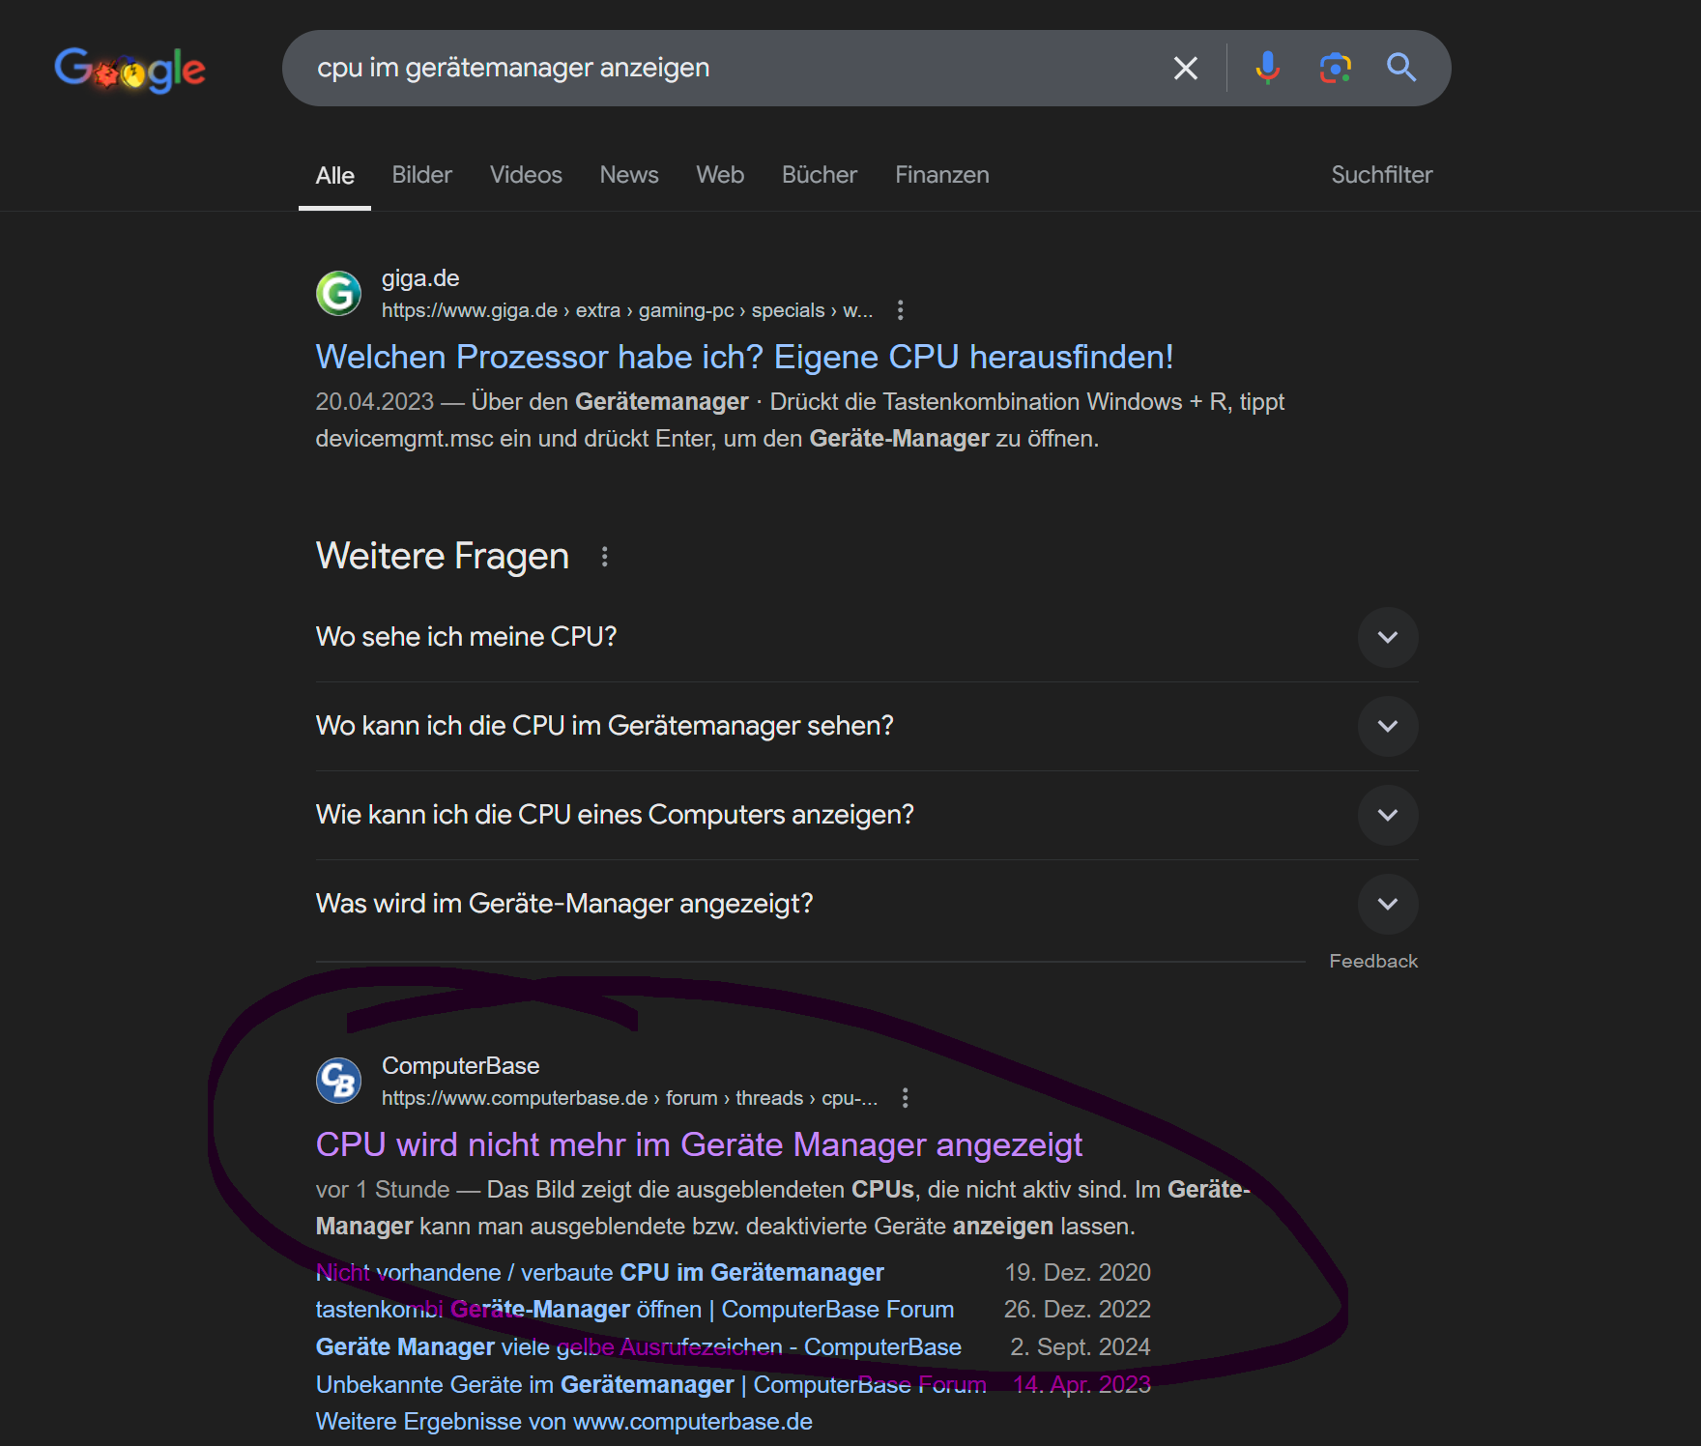Switch to the News tab
This screenshot has height=1446, width=1701.
click(629, 175)
